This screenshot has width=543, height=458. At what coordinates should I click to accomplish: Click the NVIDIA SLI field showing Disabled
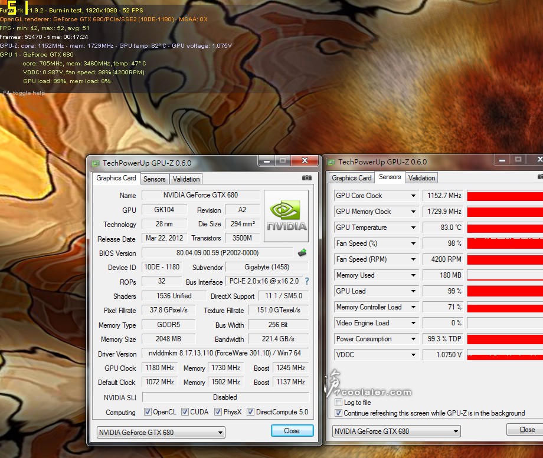point(225,397)
